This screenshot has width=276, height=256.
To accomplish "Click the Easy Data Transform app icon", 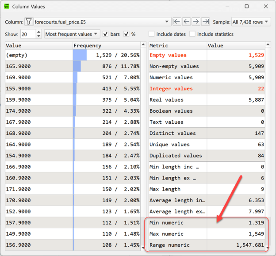I will click(6, 7).
